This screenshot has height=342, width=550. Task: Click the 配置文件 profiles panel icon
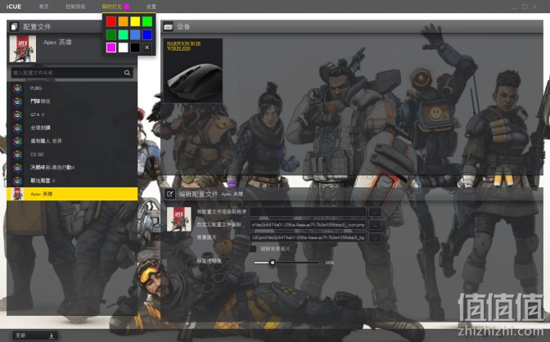click(14, 27)
